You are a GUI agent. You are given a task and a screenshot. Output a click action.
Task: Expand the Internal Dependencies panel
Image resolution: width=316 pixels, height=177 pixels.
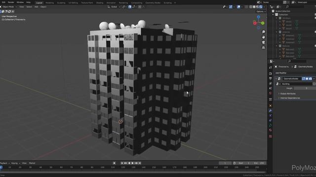(x=290, y=98)
